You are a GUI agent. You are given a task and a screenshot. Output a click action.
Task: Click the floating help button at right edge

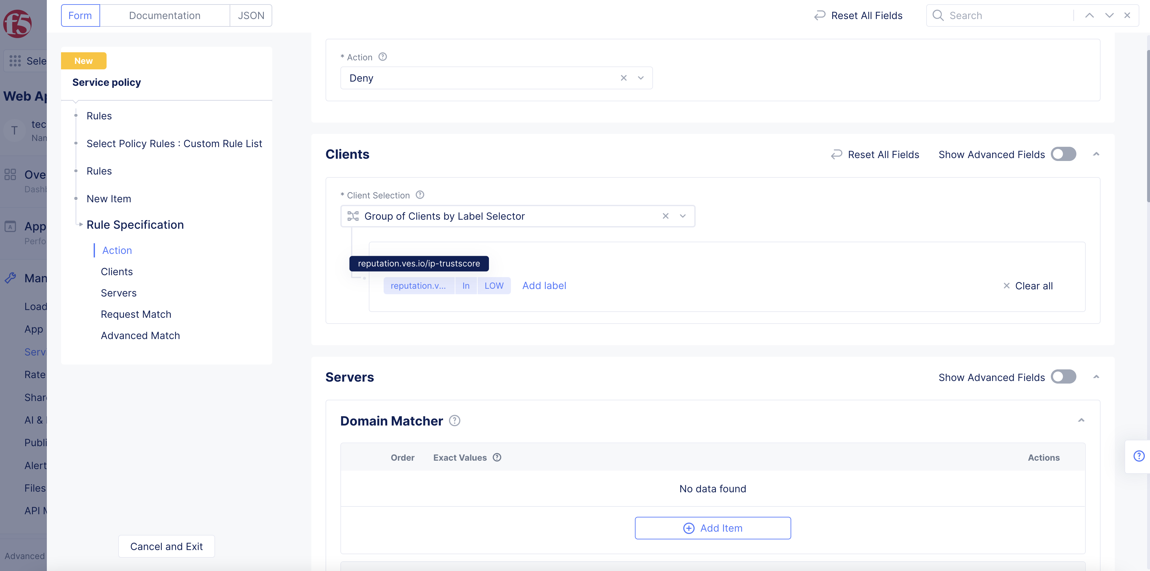tap(1139, 456)
